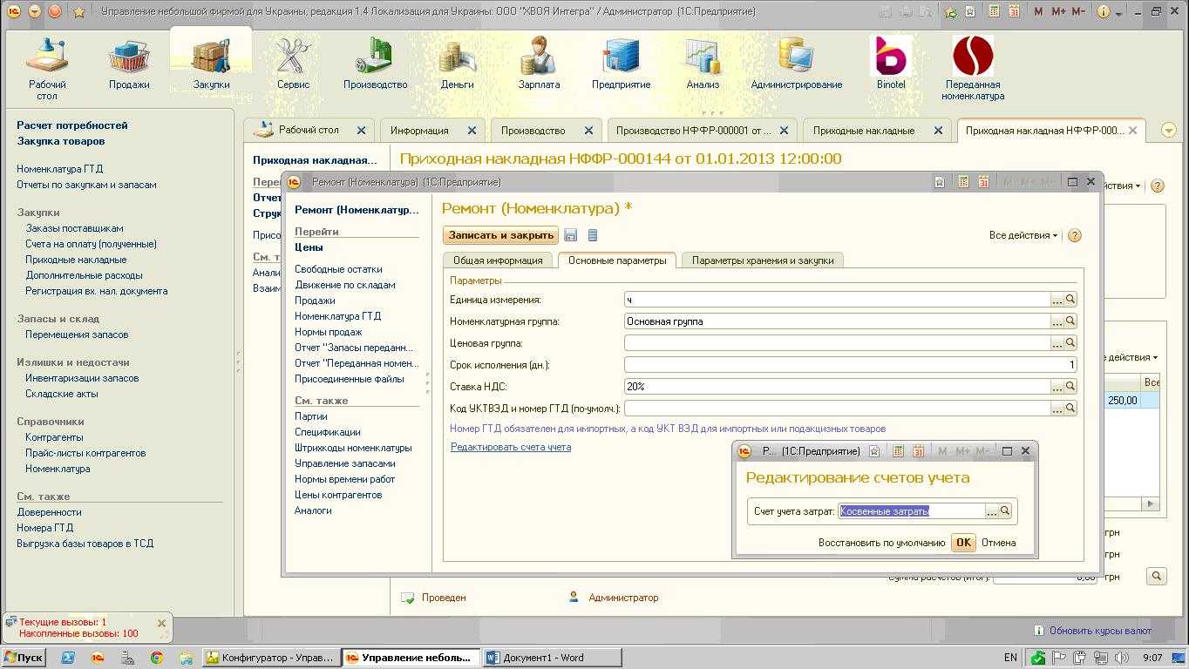Open selection for Единица измерения field
1189x669 pixels.
1057,299
